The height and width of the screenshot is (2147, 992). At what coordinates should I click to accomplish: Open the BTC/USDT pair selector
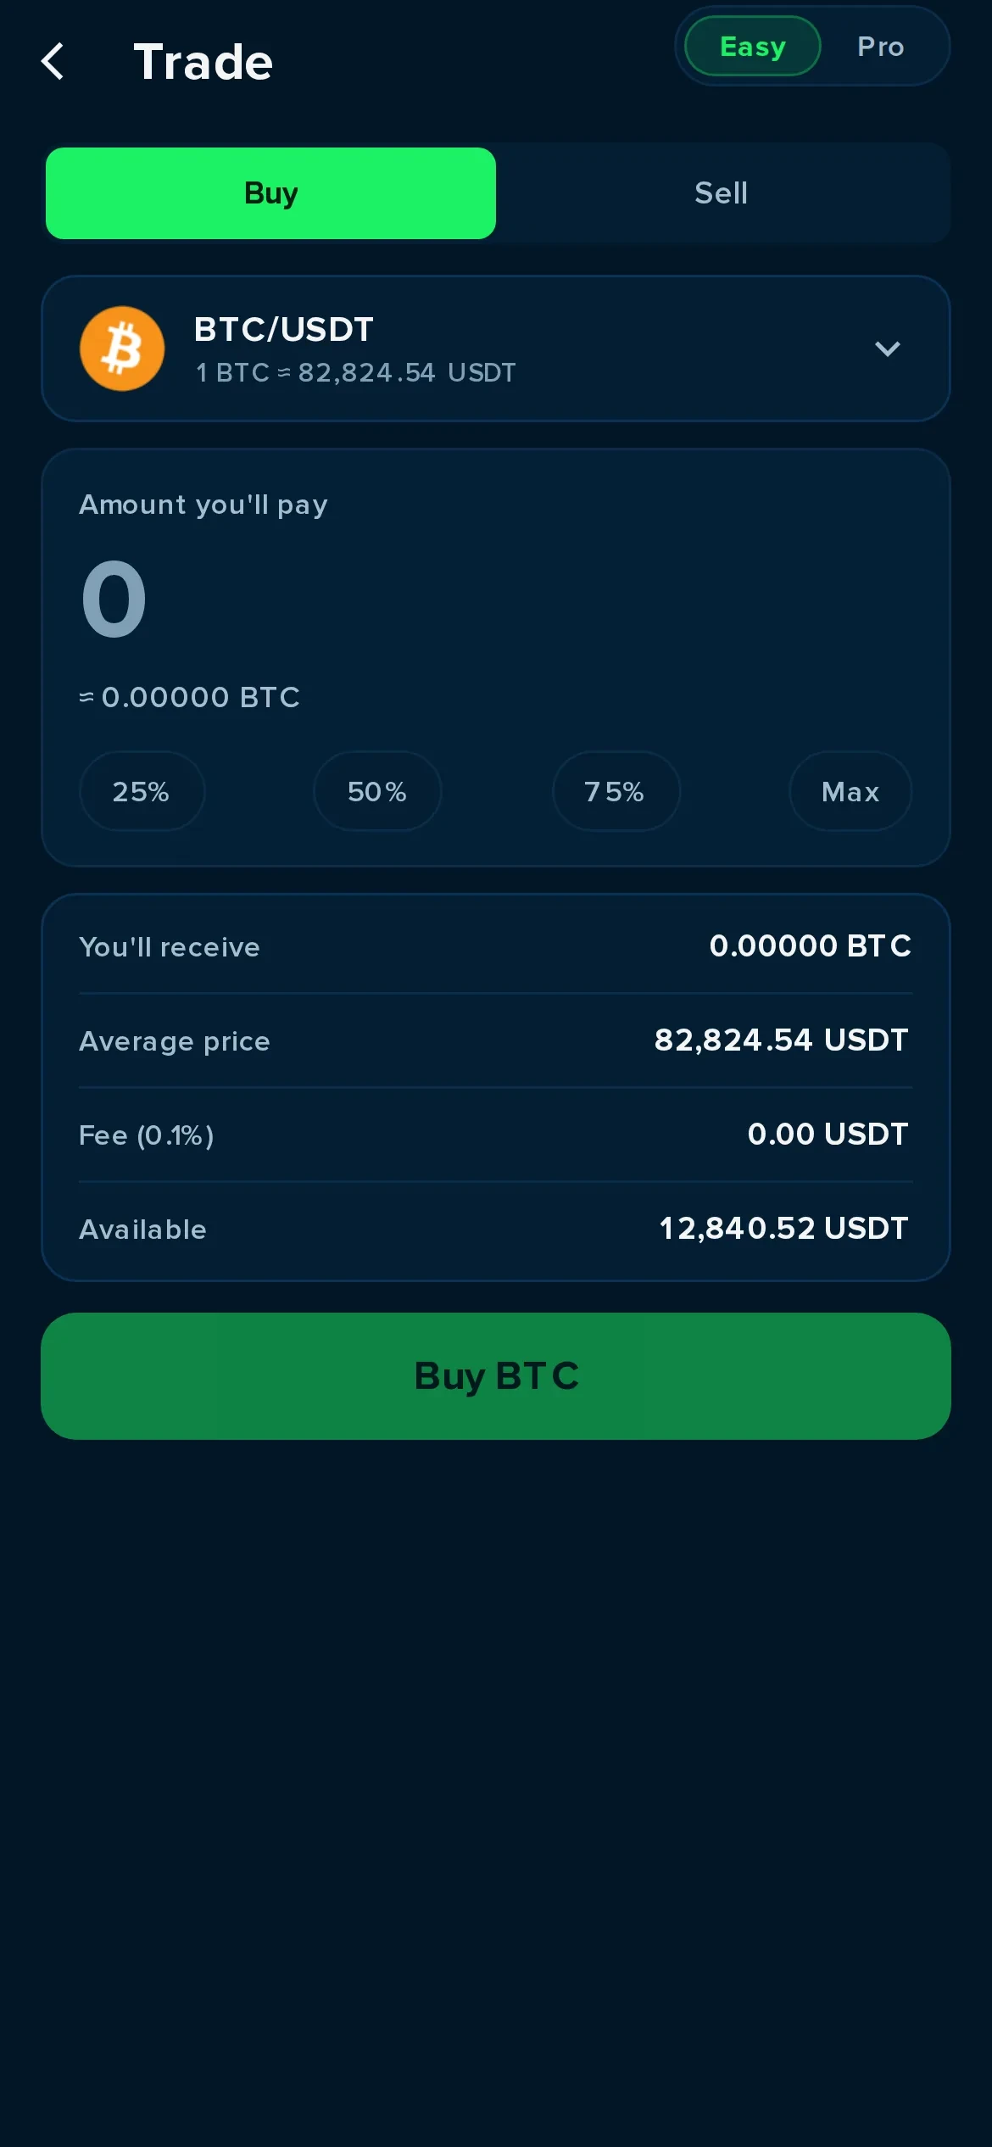click(496, 349)
